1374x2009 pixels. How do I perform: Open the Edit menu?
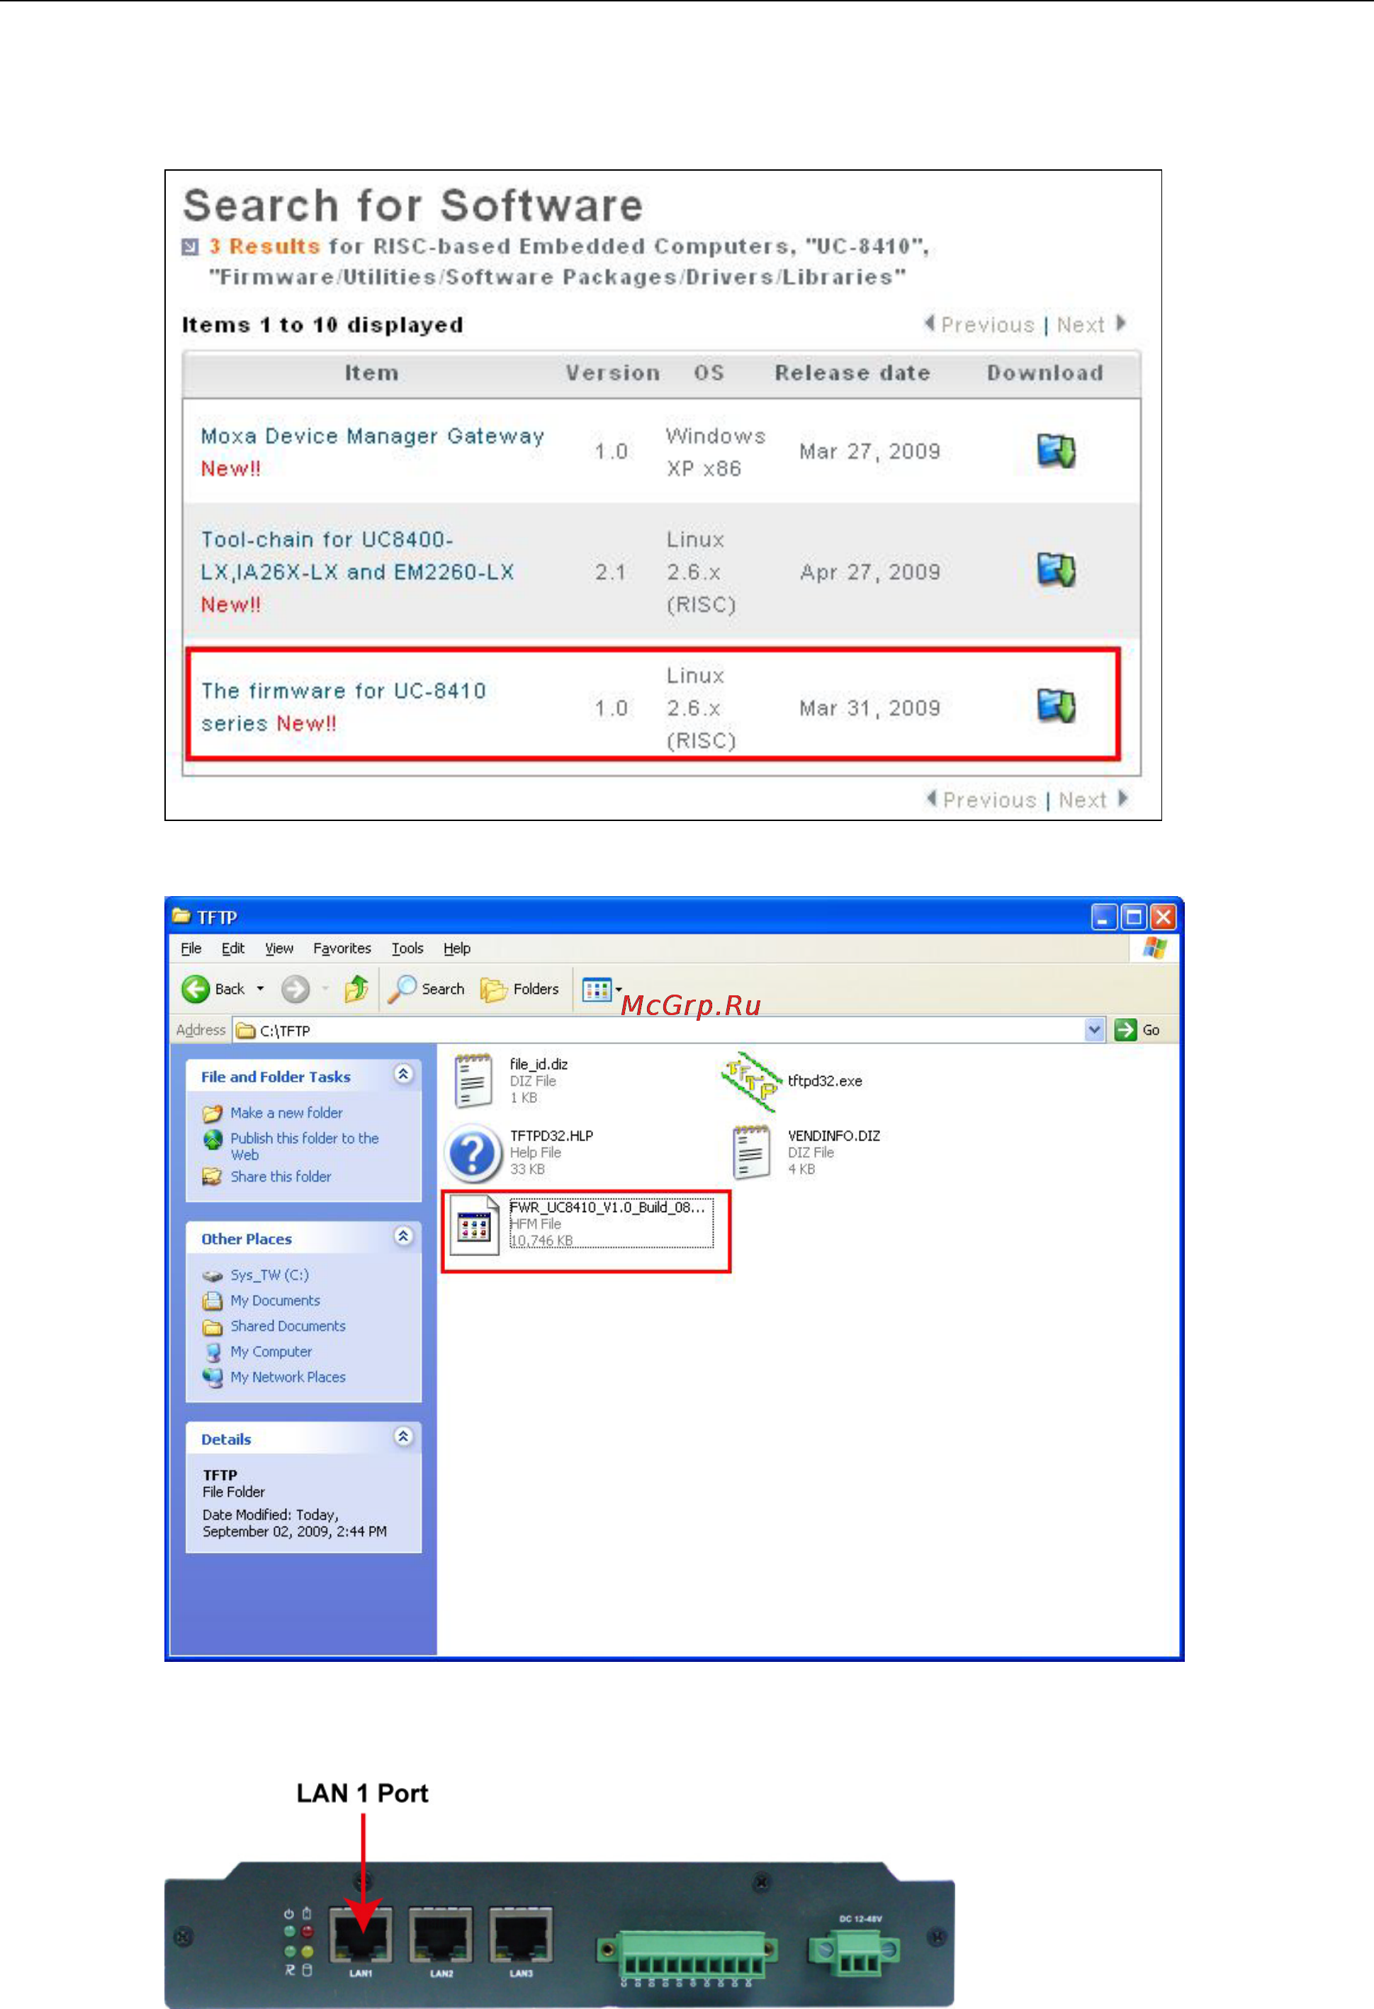pyautogui.click(x=232, y=949)
